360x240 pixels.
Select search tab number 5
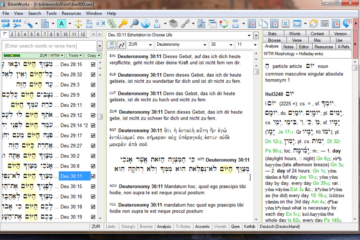click(x=31, y=34)
